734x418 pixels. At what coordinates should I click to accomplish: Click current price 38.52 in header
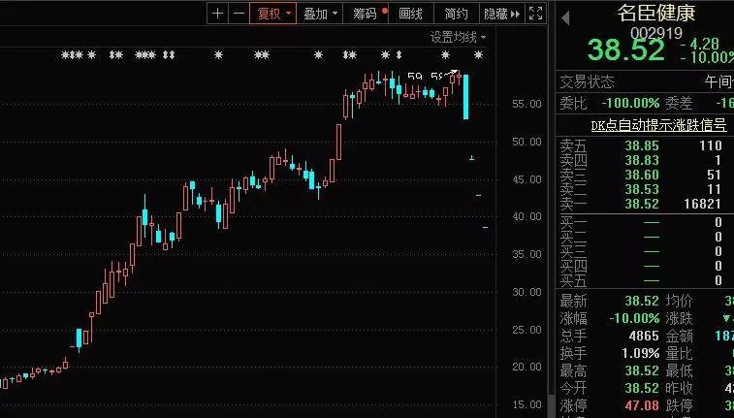[625, 49]
